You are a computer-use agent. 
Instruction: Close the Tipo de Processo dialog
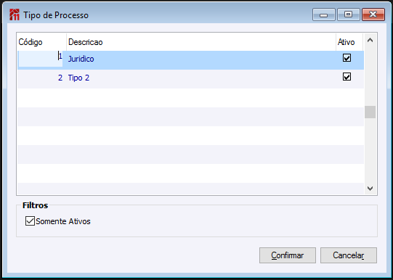(373, 15)
